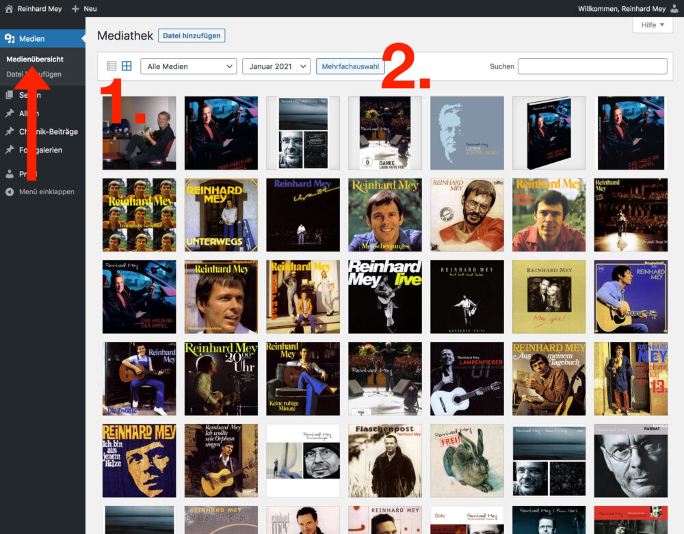This screenshot has height=534, width=684.
Task: Open the Januar 2021 date dropdown
Action: coord(276,66)
